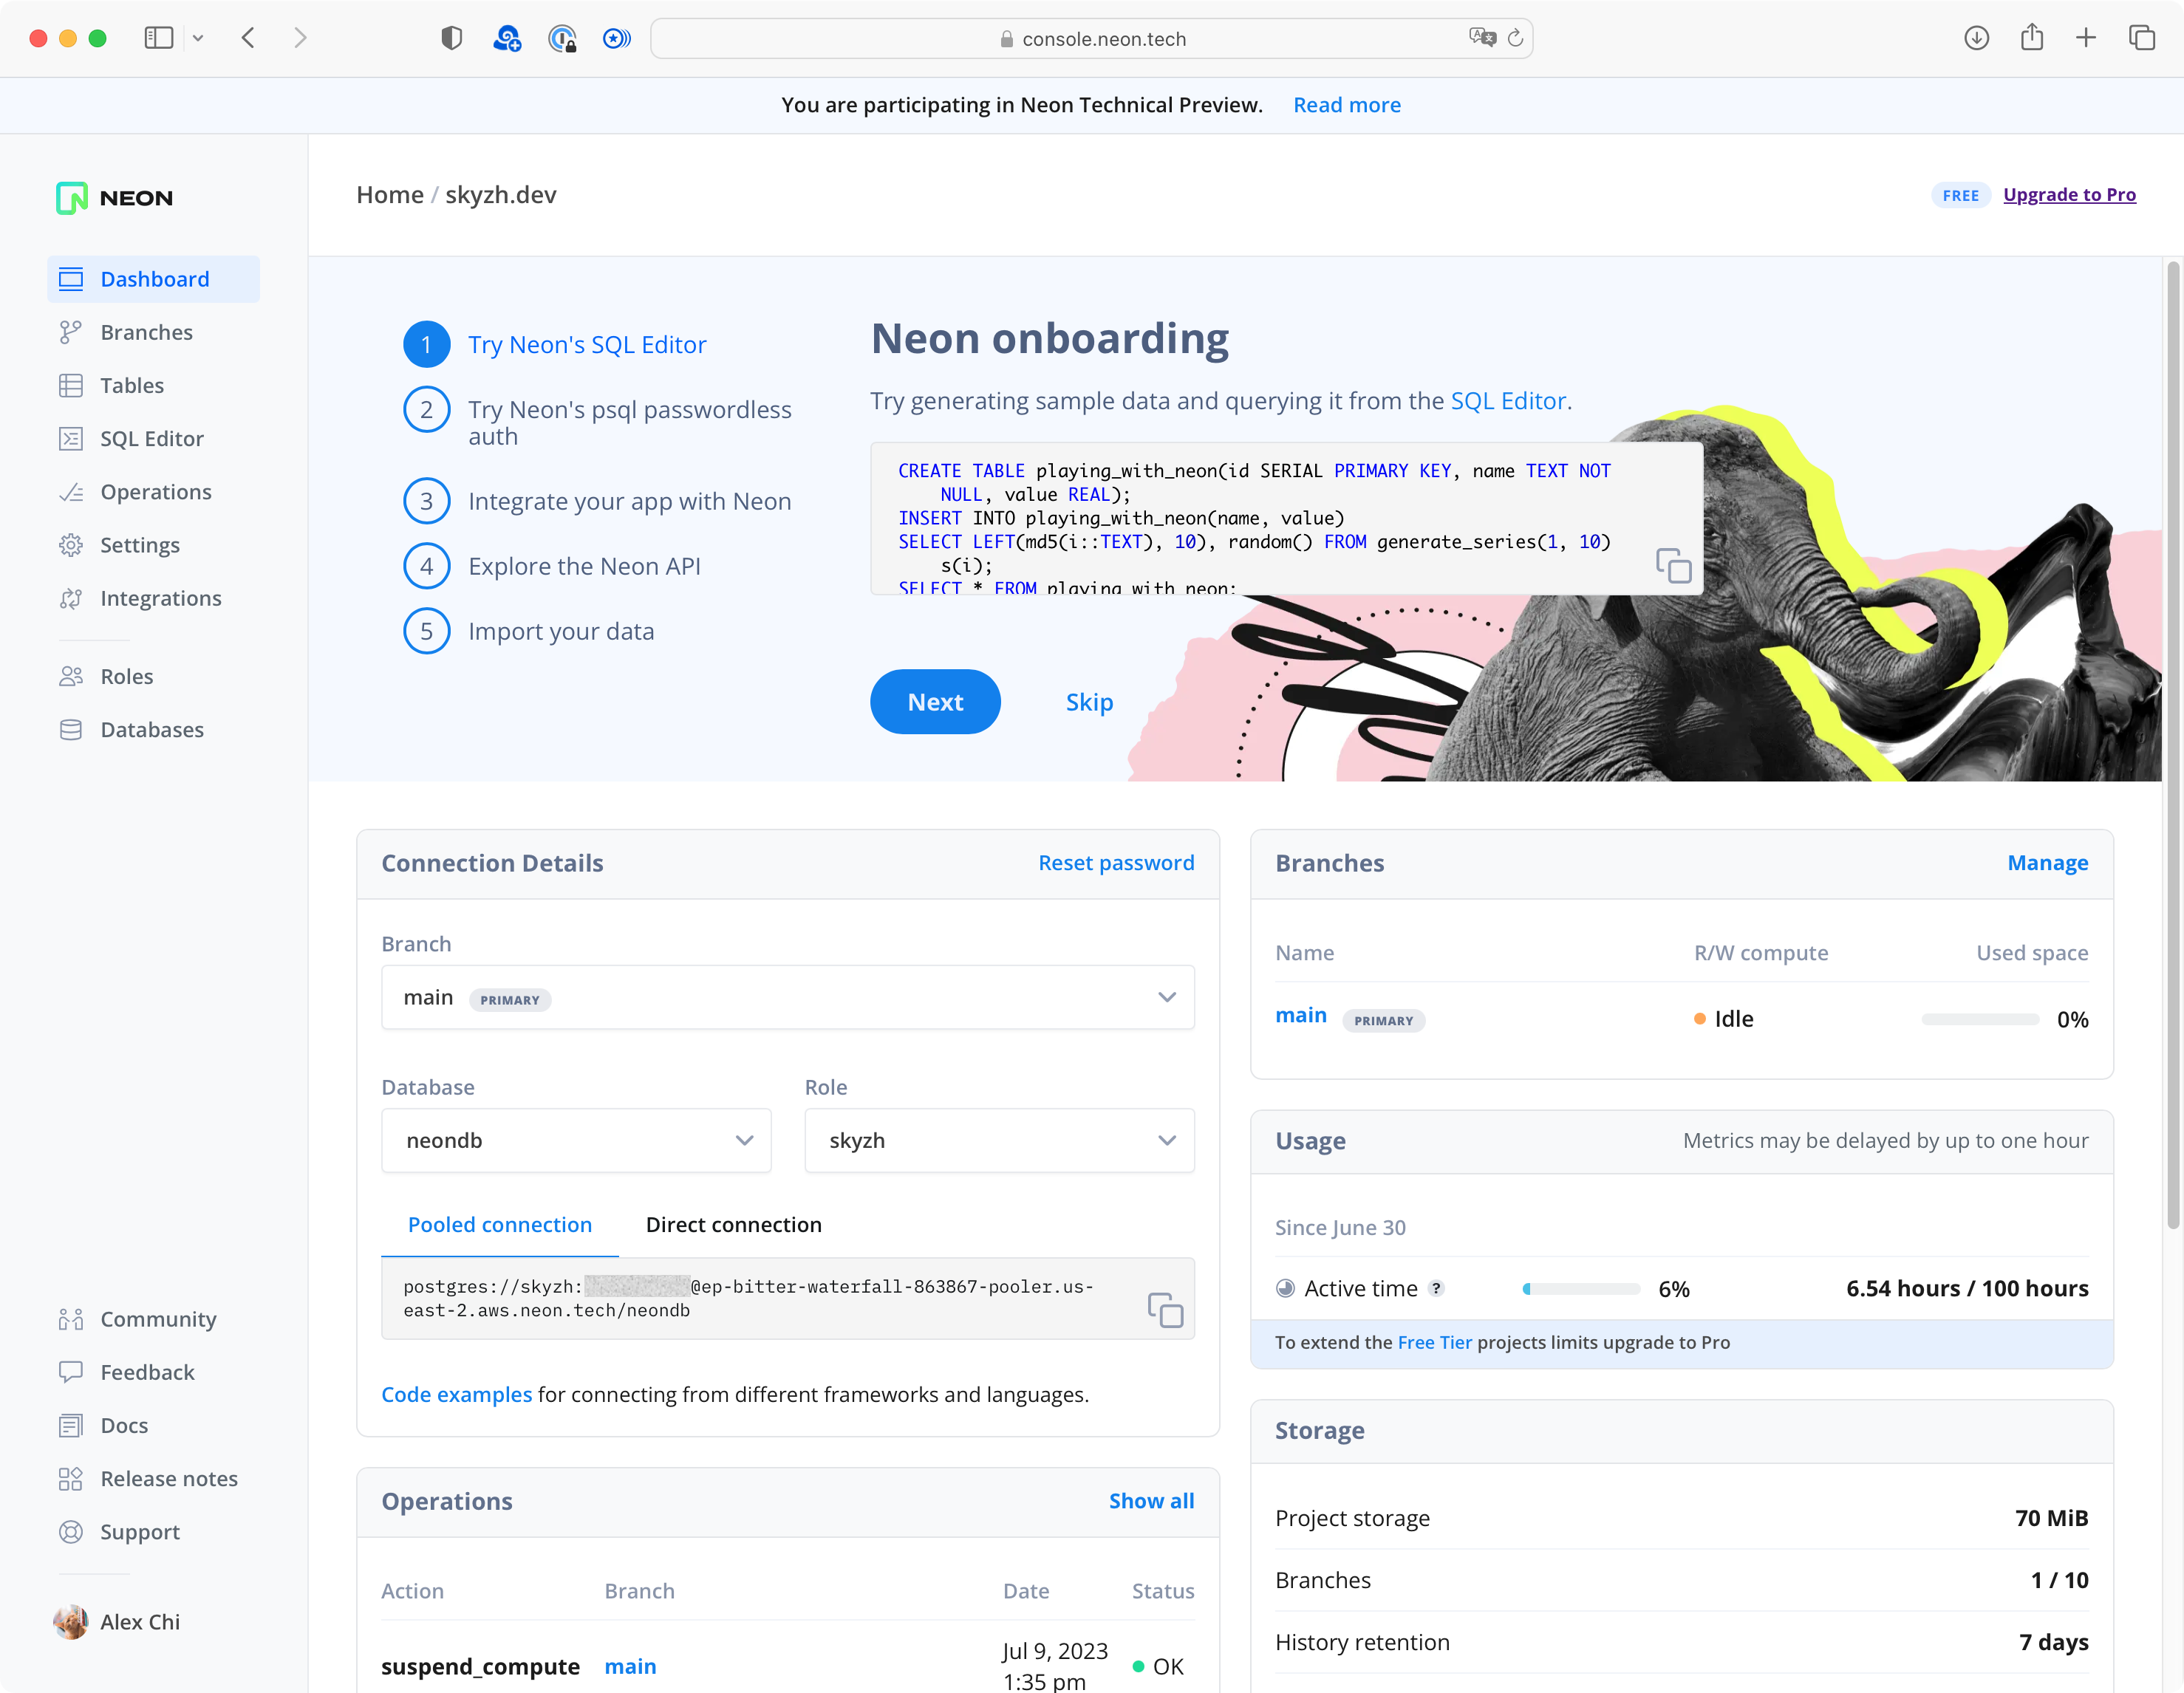The width and height of the screenshot is (2184, 1693).
Task: Click the Roles icon in sidebar
Action: (71, 674)
